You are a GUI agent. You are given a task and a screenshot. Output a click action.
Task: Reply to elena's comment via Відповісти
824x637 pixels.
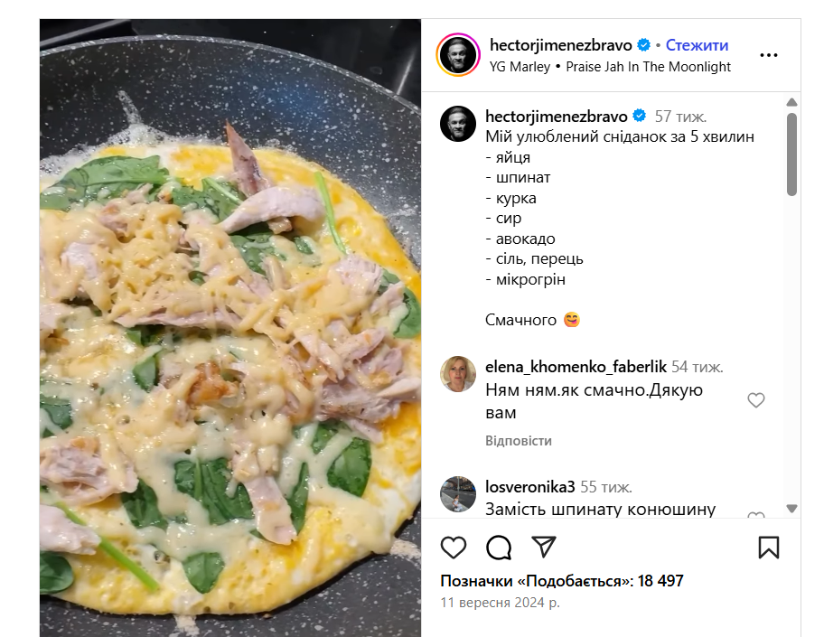pos(519,441)
